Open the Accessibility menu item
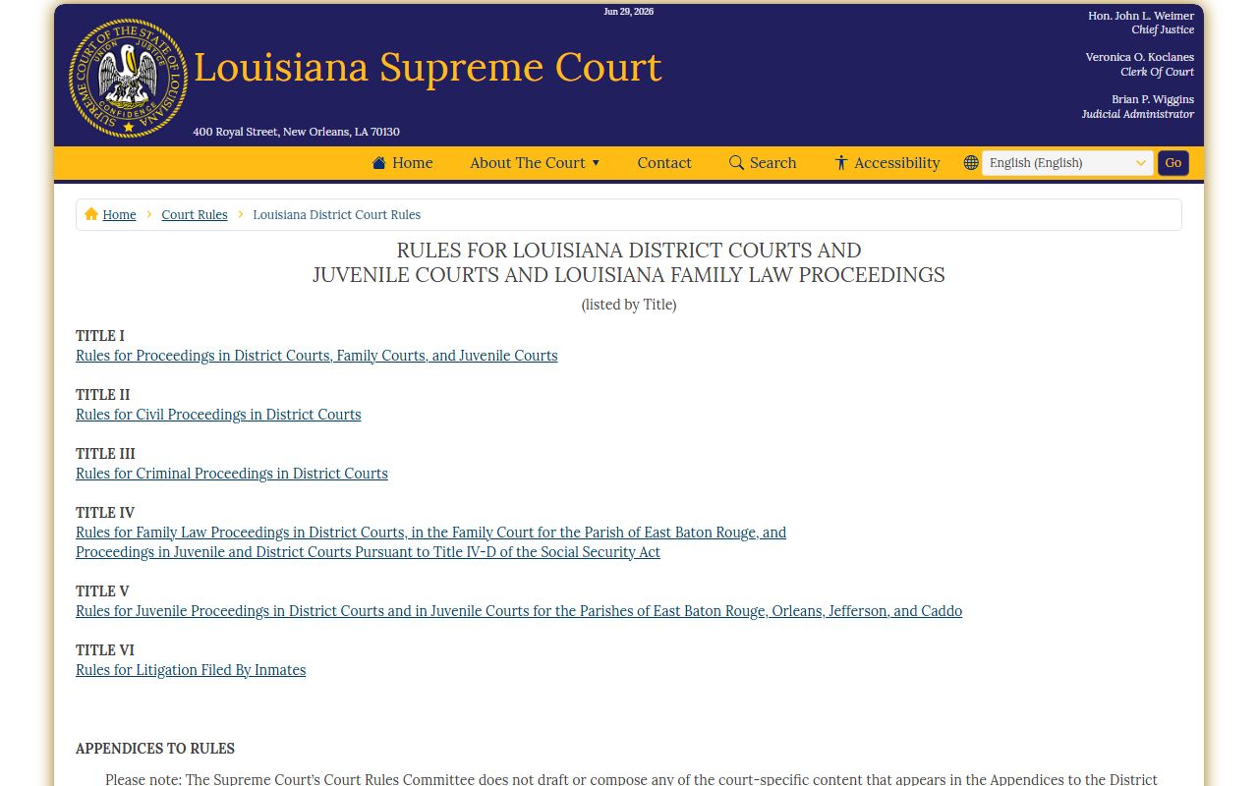1258x786 pixels. coord(887,163)
